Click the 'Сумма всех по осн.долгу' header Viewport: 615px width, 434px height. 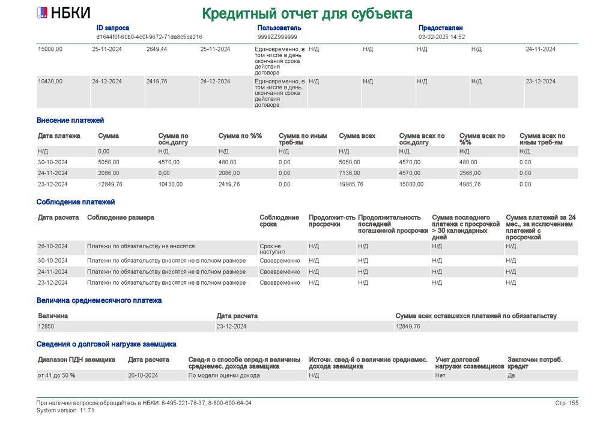point(422,139)
